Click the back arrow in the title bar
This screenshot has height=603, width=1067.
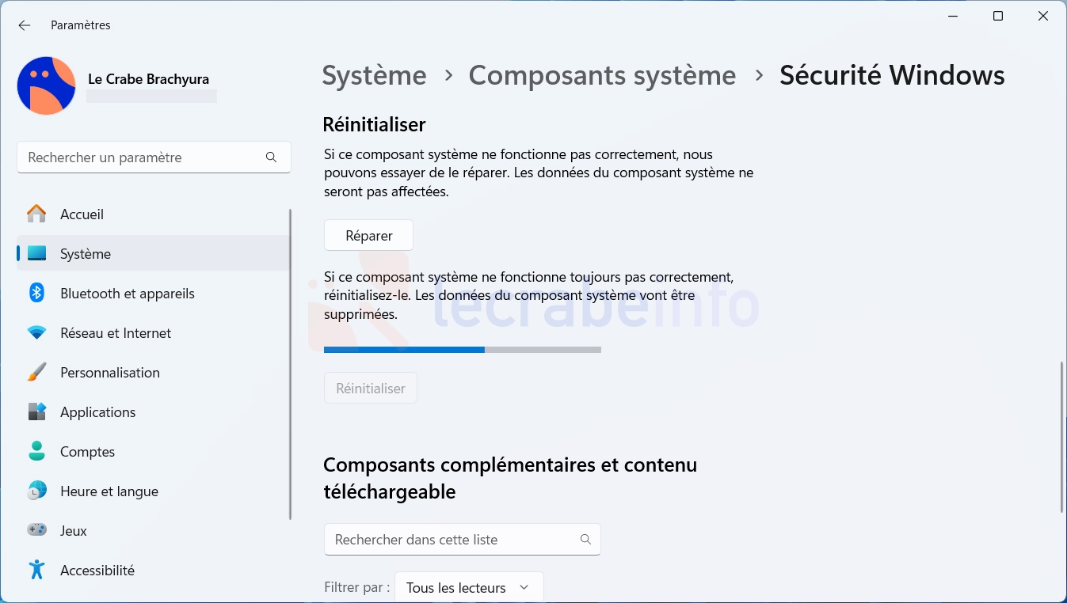click(25, 25)
